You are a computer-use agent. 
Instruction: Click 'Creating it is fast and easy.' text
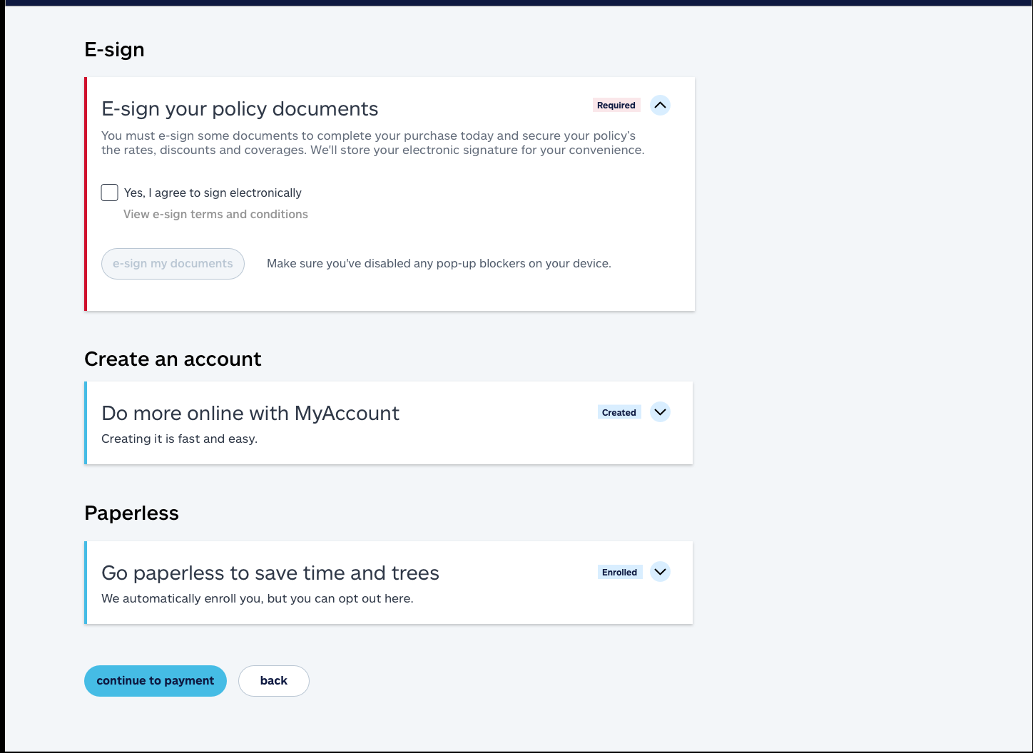[179, 439]
